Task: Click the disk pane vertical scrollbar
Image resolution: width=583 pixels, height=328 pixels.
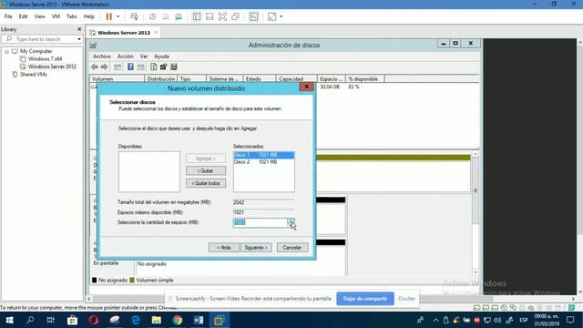Action: click(x=476, y=213)
